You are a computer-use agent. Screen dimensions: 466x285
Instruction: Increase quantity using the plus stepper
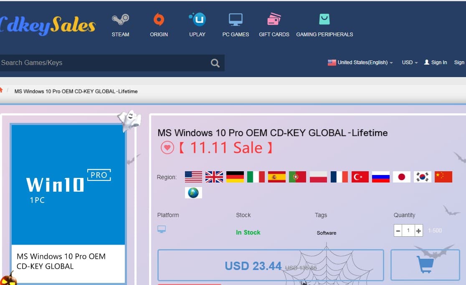point(418,230)
